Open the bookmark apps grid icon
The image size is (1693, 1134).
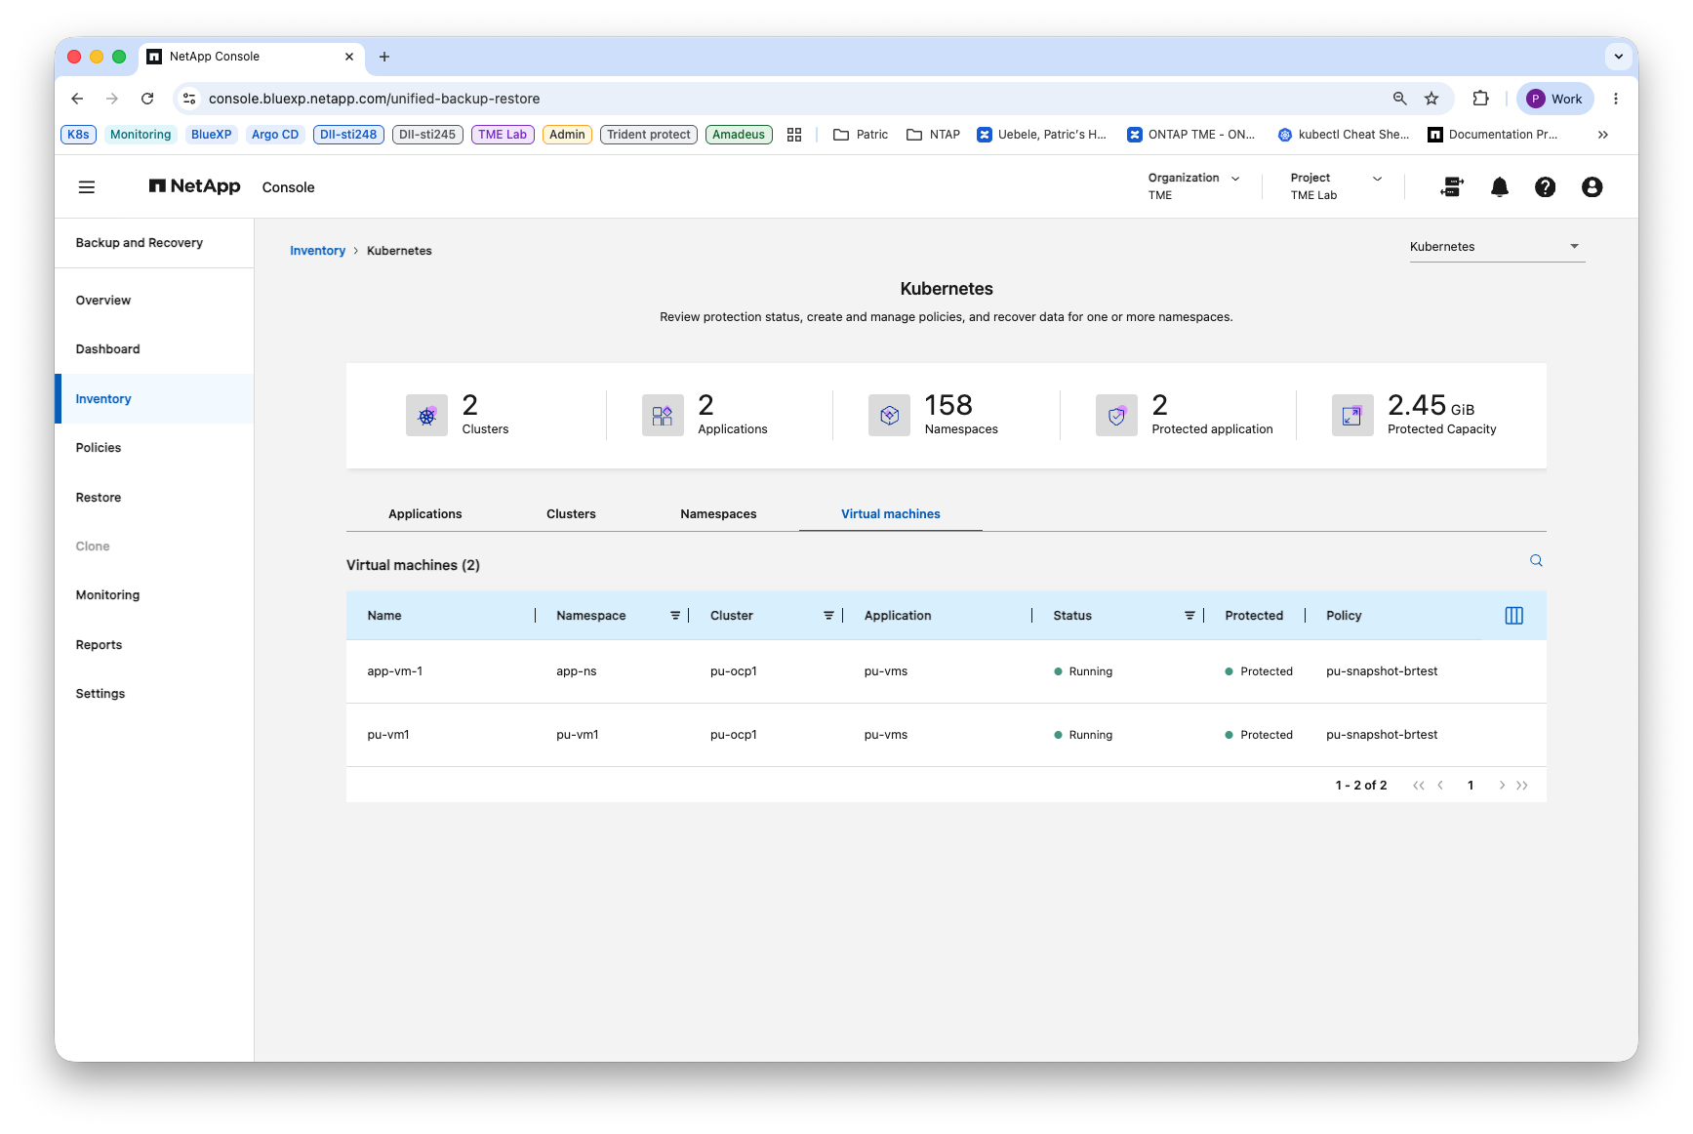794,135
